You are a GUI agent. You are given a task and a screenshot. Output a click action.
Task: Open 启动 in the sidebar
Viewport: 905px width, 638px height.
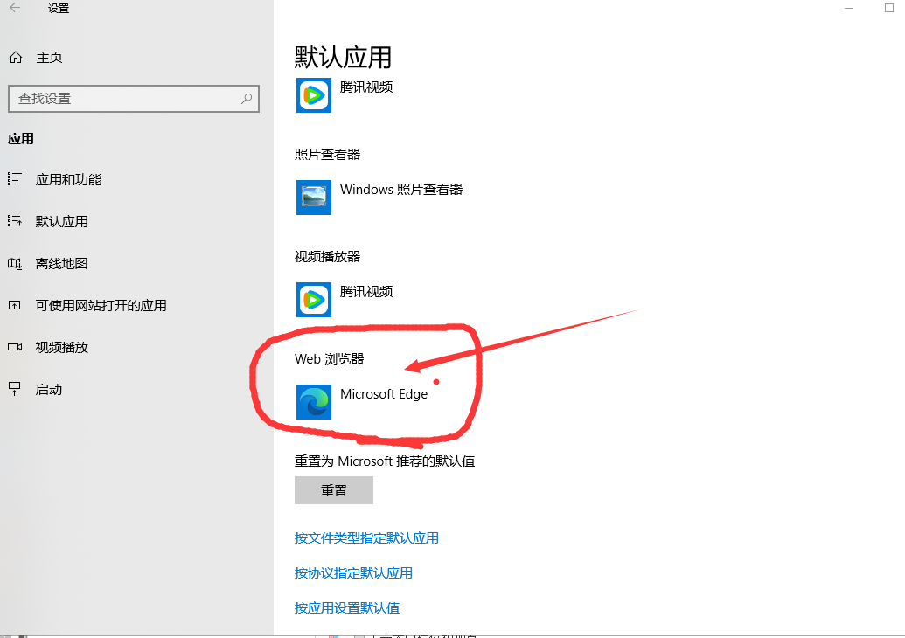[x=48, y=390]
